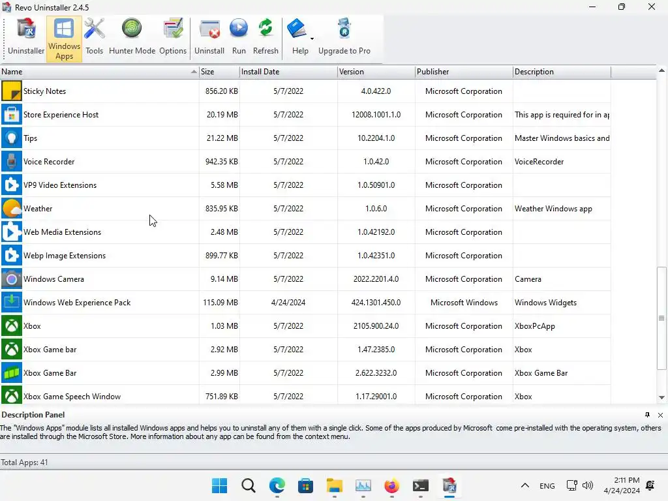Click the Uninstall toolbar button
668x501 pixels.
[x=209, y=38]
